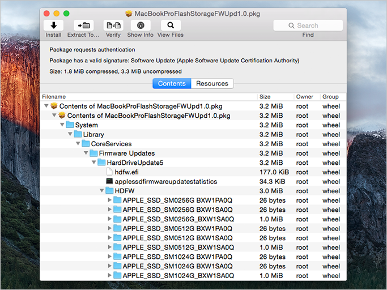Click the 'Package requests authentication' text

92,50
